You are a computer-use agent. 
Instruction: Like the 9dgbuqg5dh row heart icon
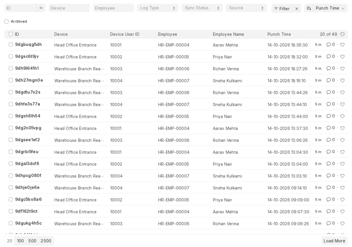click(x=342, y=45)
